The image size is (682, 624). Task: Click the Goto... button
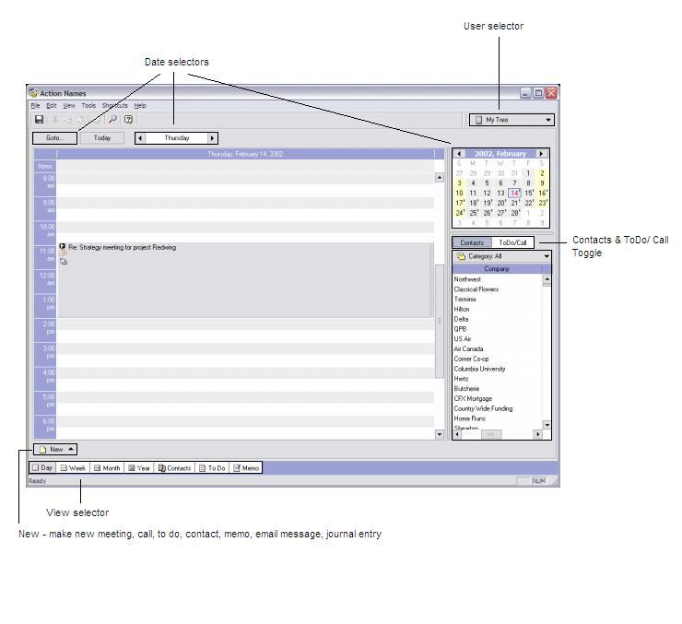click(54, 138)
